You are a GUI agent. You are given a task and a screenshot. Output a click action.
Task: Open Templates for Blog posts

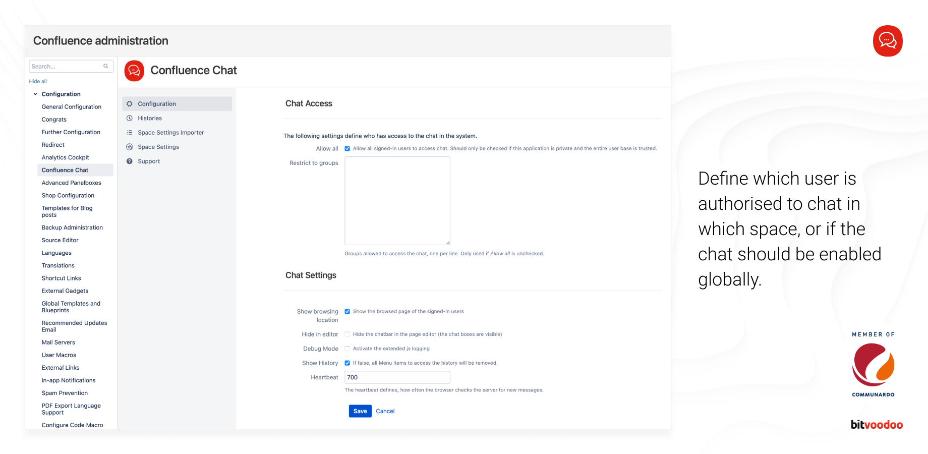67,211
